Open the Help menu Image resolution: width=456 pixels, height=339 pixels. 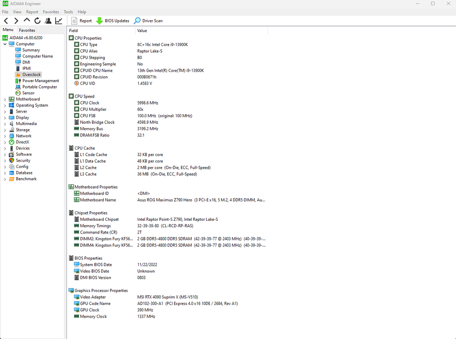pyautogui.click(x=82, y=12)
